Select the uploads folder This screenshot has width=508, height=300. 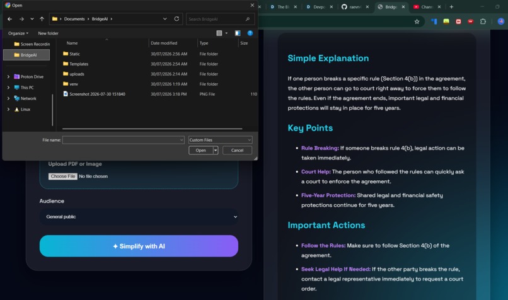click(x=74, y=74)
